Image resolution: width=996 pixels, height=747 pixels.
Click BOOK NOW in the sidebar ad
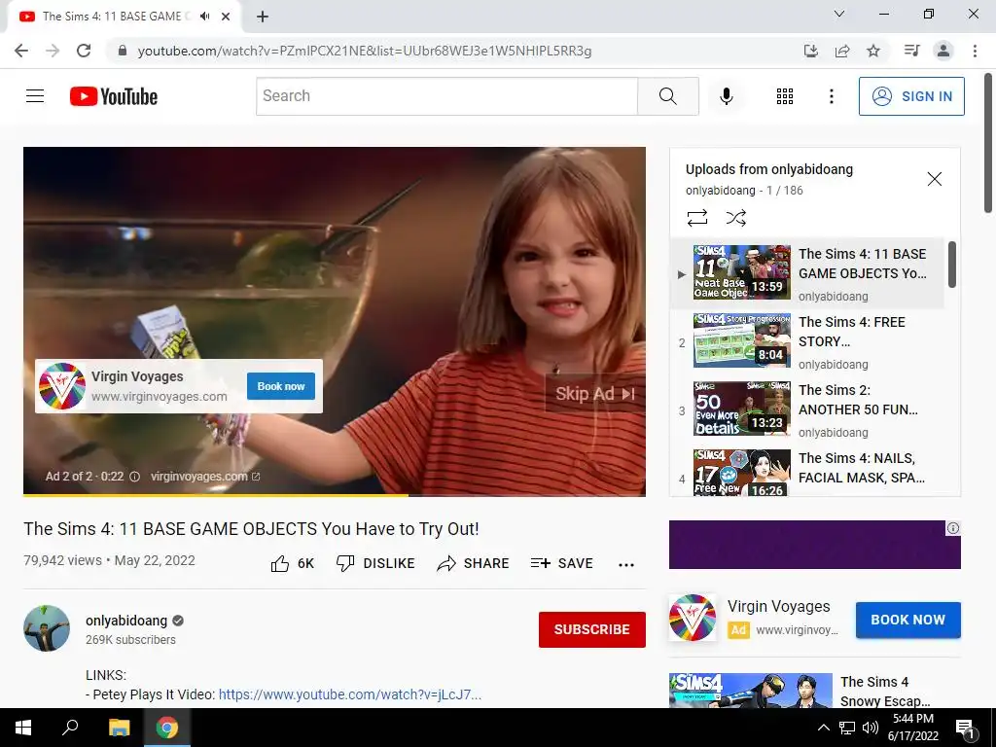click(907, 620)
